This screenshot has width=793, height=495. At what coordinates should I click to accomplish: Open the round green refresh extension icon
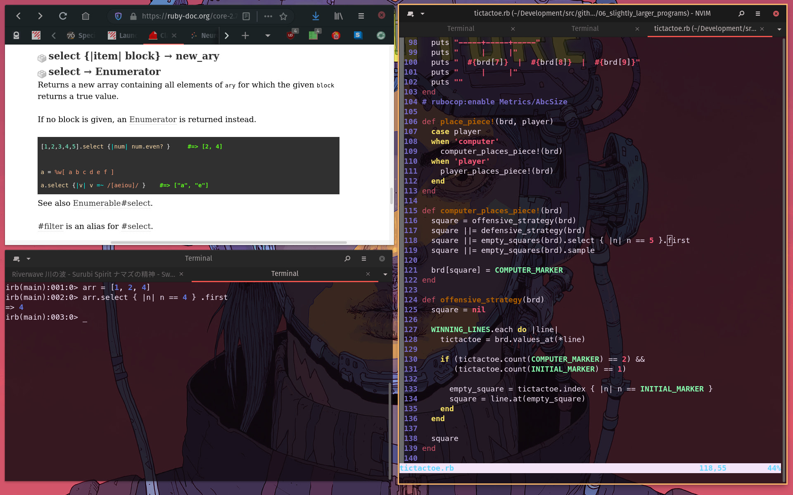pos(381,35)
